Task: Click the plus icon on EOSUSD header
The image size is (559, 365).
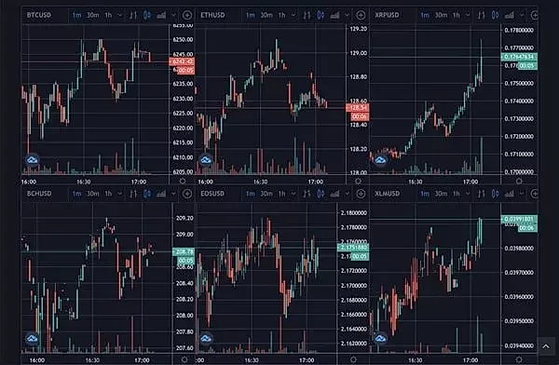Action: [x=361, y=194]
